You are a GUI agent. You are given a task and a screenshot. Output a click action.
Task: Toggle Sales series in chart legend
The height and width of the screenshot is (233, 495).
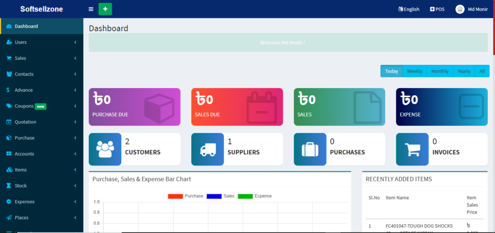click(220, 196)
